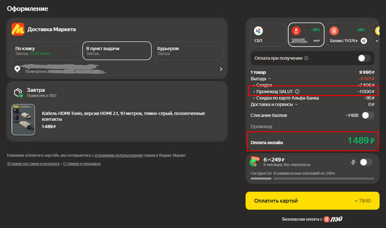Choose the Alfa-Bank МИР card

tap(306, 35)
